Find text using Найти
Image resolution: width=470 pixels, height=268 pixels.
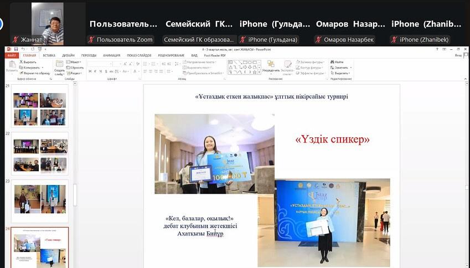point(337,62)
